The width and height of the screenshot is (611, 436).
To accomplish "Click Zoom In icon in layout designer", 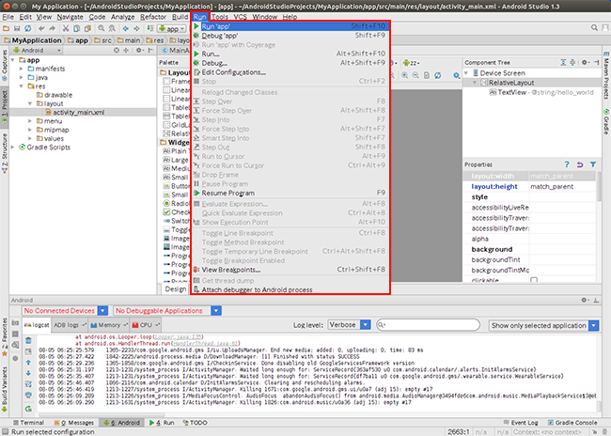I will [405, 75].
